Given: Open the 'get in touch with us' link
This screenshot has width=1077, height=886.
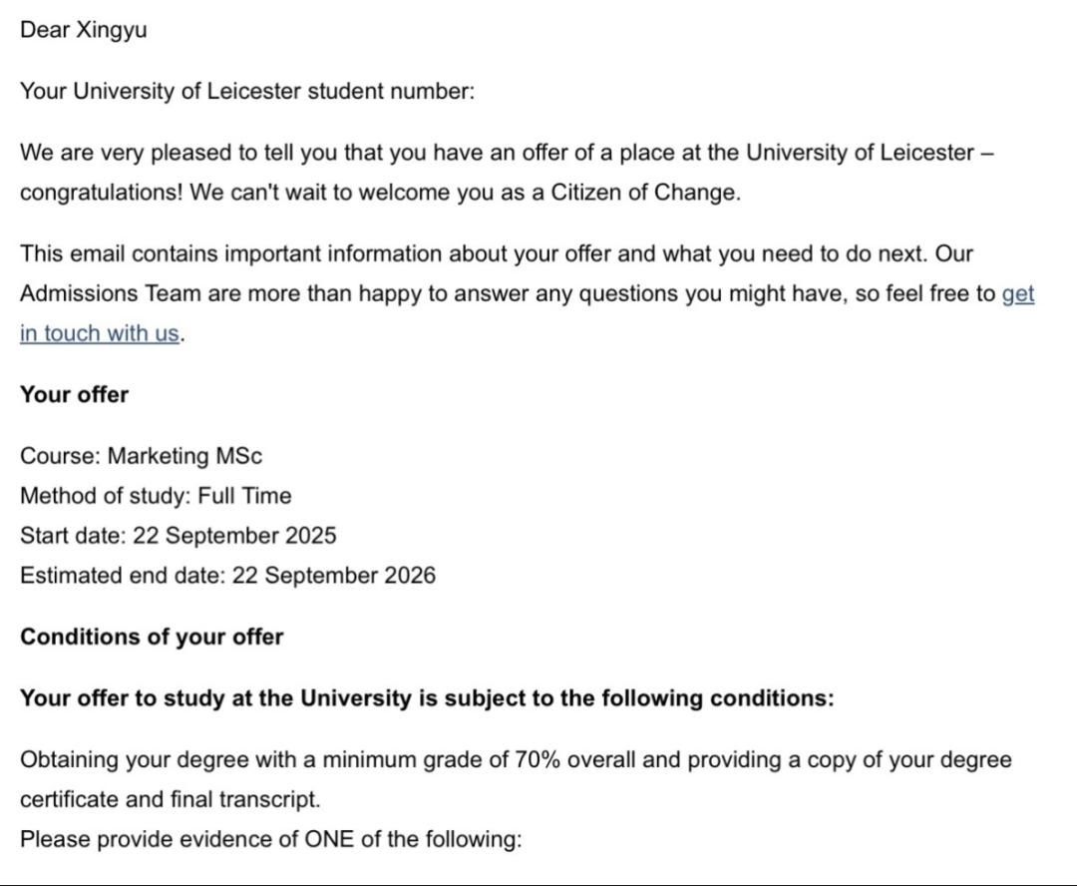Looking at the screenshot, I should [99, 333].
